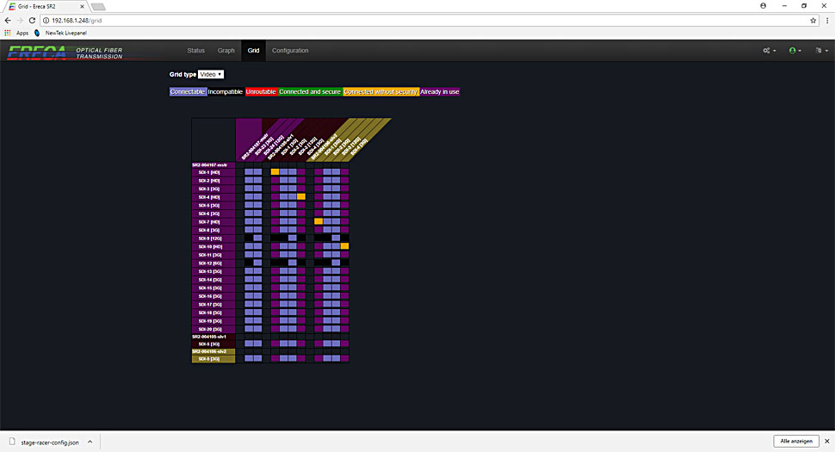Open options arrow for stage-racer-config.json download
The height and width of the screenshot is (452, 835).
[91, 441]
